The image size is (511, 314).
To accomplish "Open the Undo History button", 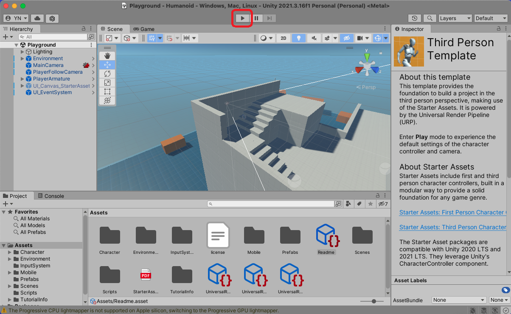I will 415,18.
